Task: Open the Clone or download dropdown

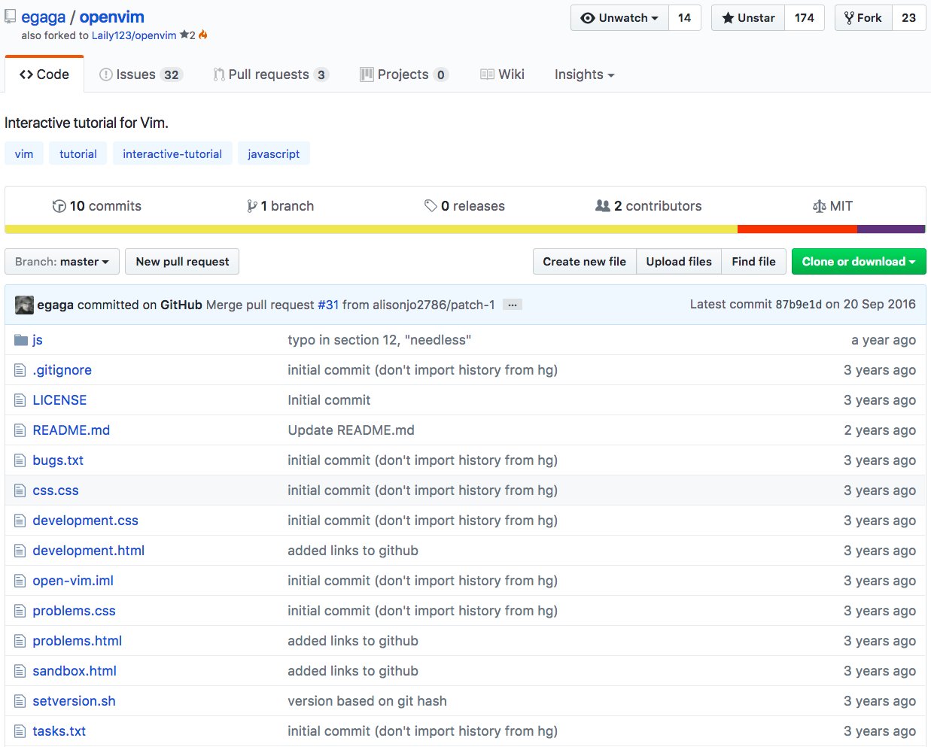Action: (x=859, y=262)
